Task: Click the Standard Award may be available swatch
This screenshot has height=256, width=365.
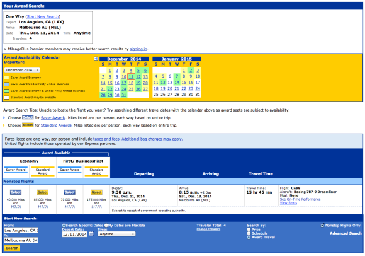Action: [x=6, y=98]
